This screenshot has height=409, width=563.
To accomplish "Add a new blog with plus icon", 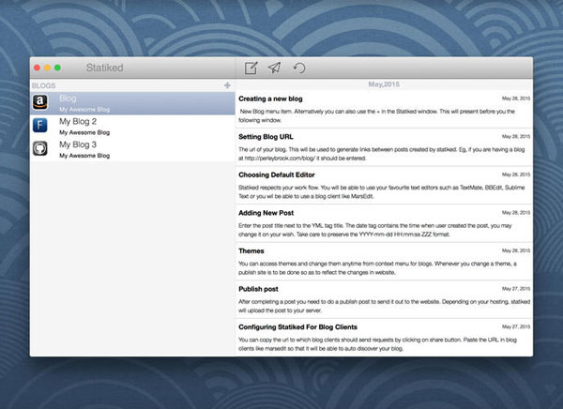I will (227, 85).
